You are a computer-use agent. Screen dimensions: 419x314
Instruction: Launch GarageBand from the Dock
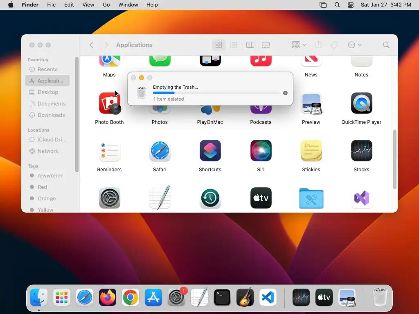245,297
